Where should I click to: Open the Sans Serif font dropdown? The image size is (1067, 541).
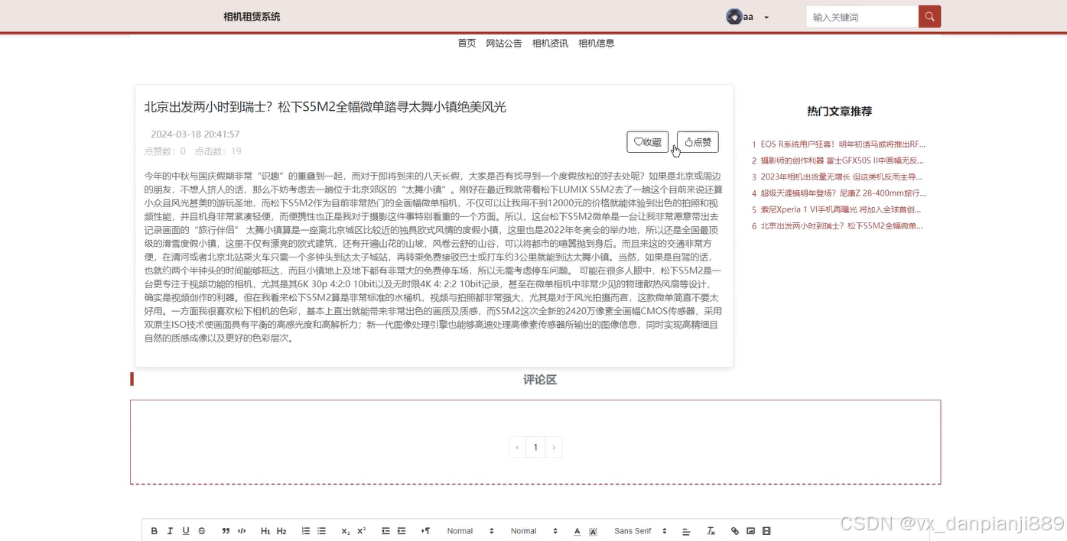point(641,531)
